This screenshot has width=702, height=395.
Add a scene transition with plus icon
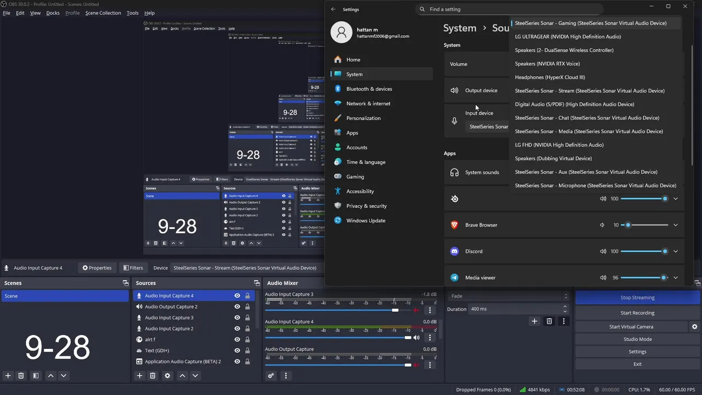(535, 321)
